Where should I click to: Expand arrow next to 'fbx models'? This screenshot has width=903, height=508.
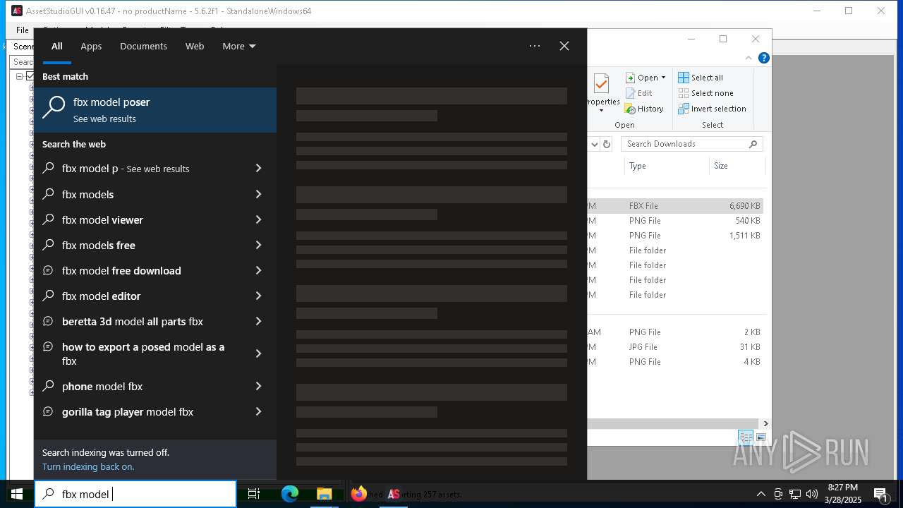pyautogui.click(x=258, y=194)
